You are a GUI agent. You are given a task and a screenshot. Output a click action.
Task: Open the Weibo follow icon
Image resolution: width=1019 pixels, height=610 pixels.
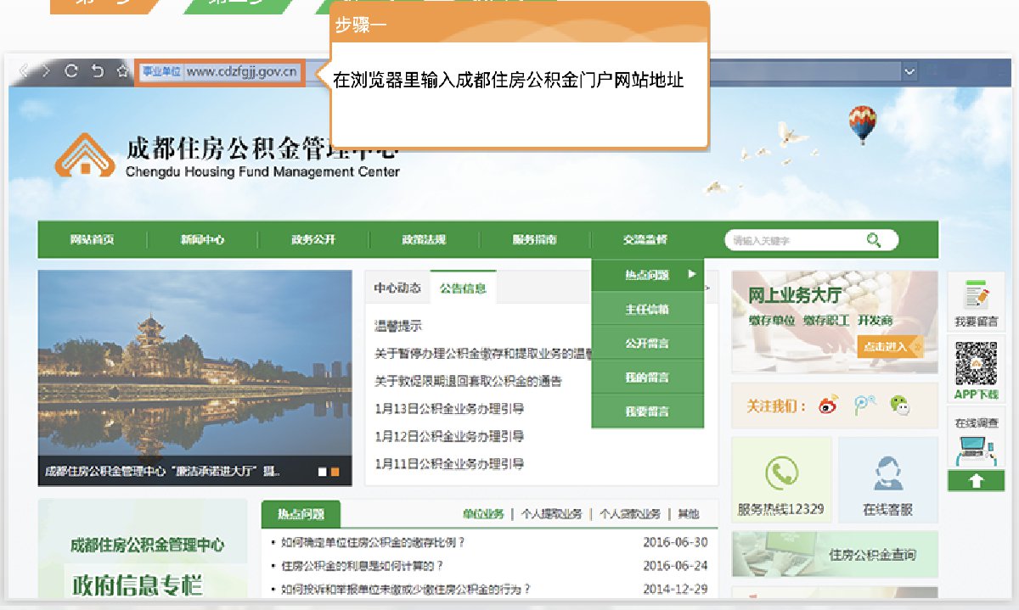(829, 406)
